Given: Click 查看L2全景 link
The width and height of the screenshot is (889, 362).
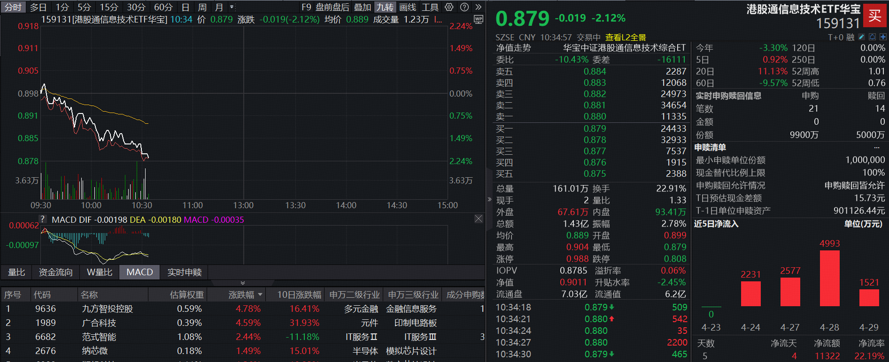Looking at the screenshot, I should [x=626, y=38].
